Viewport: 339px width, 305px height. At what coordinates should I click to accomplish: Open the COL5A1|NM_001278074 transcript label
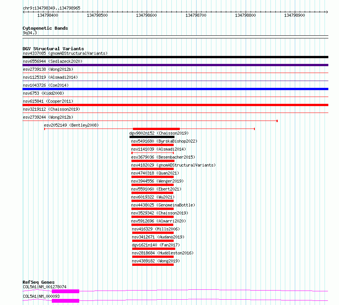pyautogui.click(x=45, y=287)
